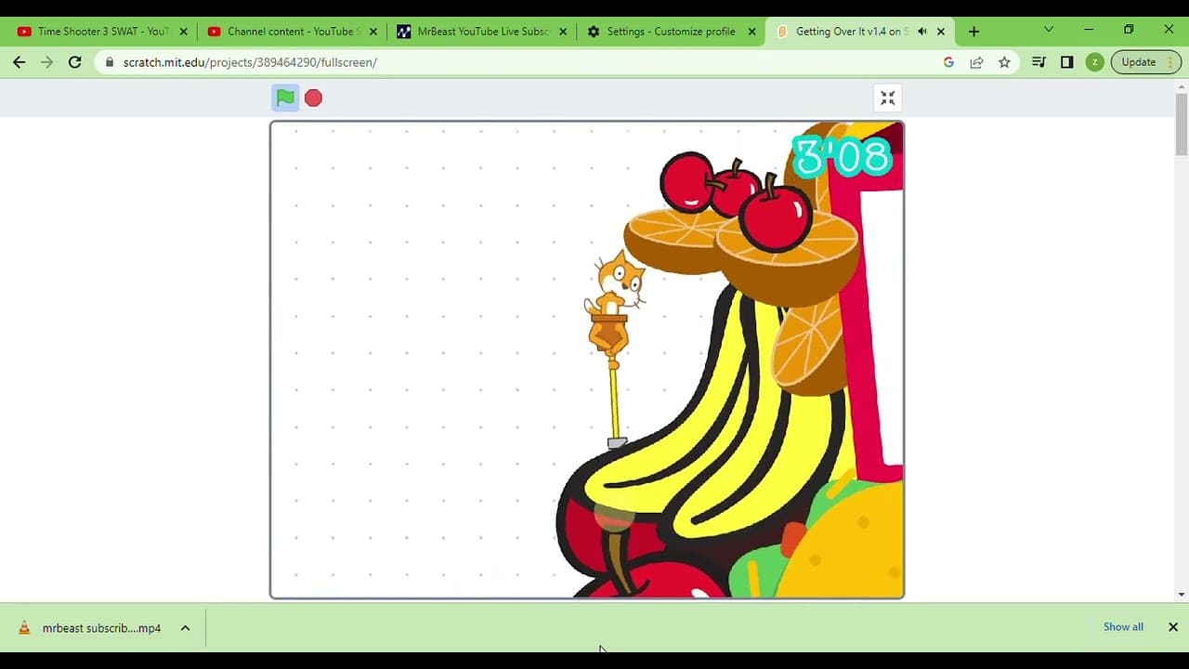Close the MrBeast Live Subscriber tab
The height and width of the screenshot is (669, 1189).
click(563, 32)
